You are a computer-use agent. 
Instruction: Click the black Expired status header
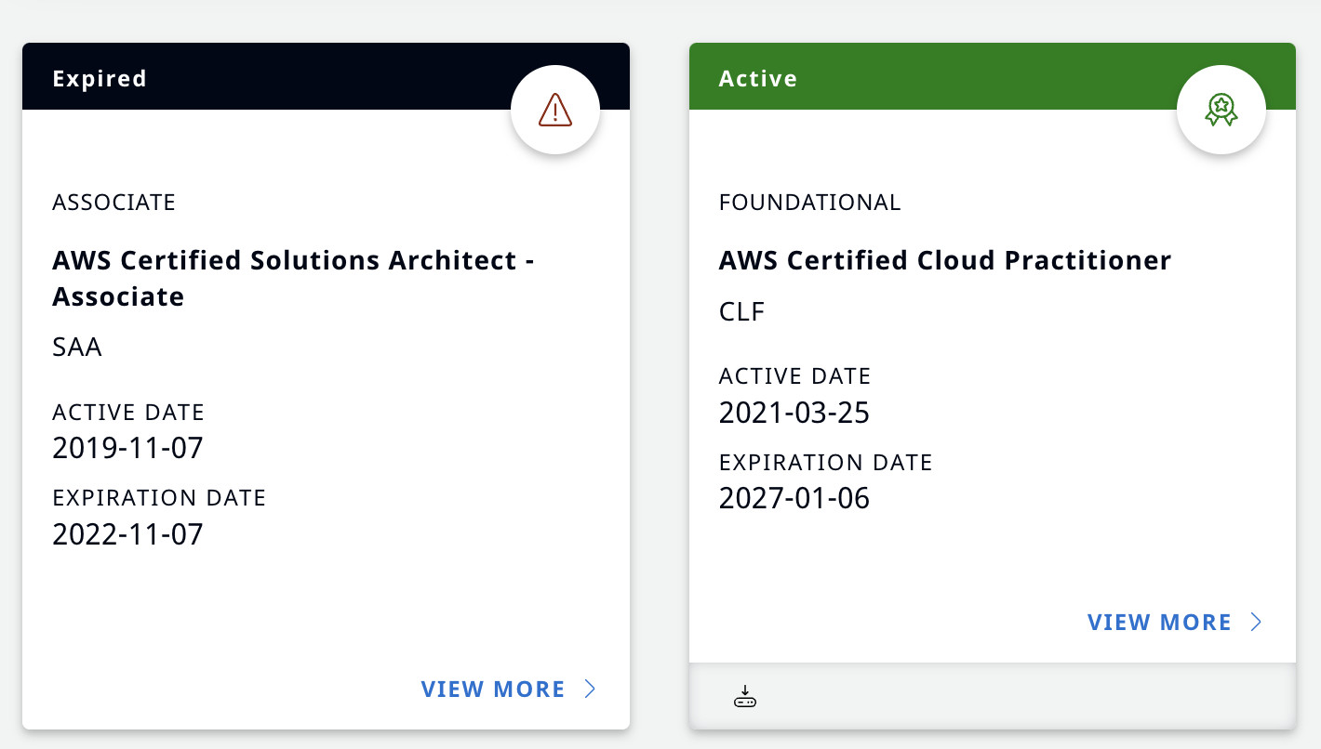[x=270, y=77]
